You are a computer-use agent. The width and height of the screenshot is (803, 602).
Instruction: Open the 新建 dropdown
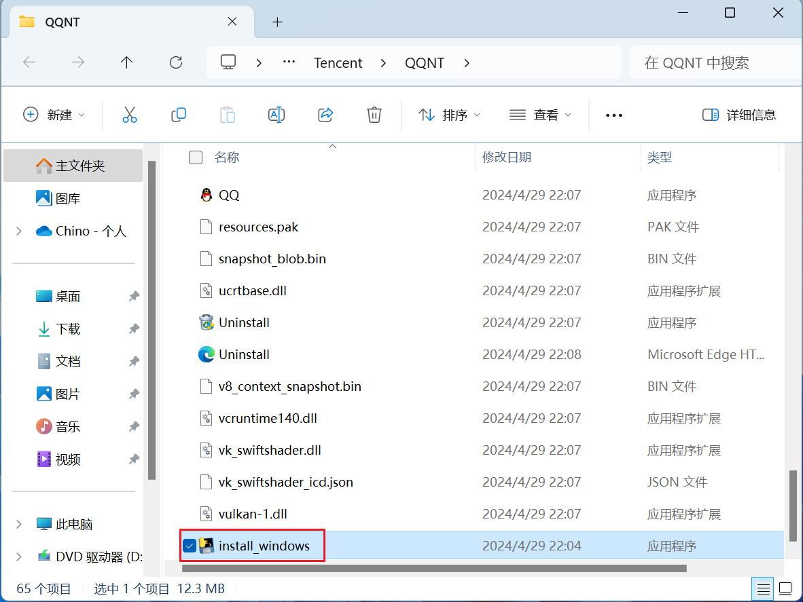54,115
